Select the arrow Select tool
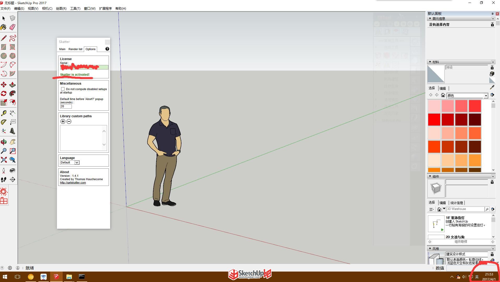Image resolution: width=500 pixels, height=282 pixels. tap(4, 18)
